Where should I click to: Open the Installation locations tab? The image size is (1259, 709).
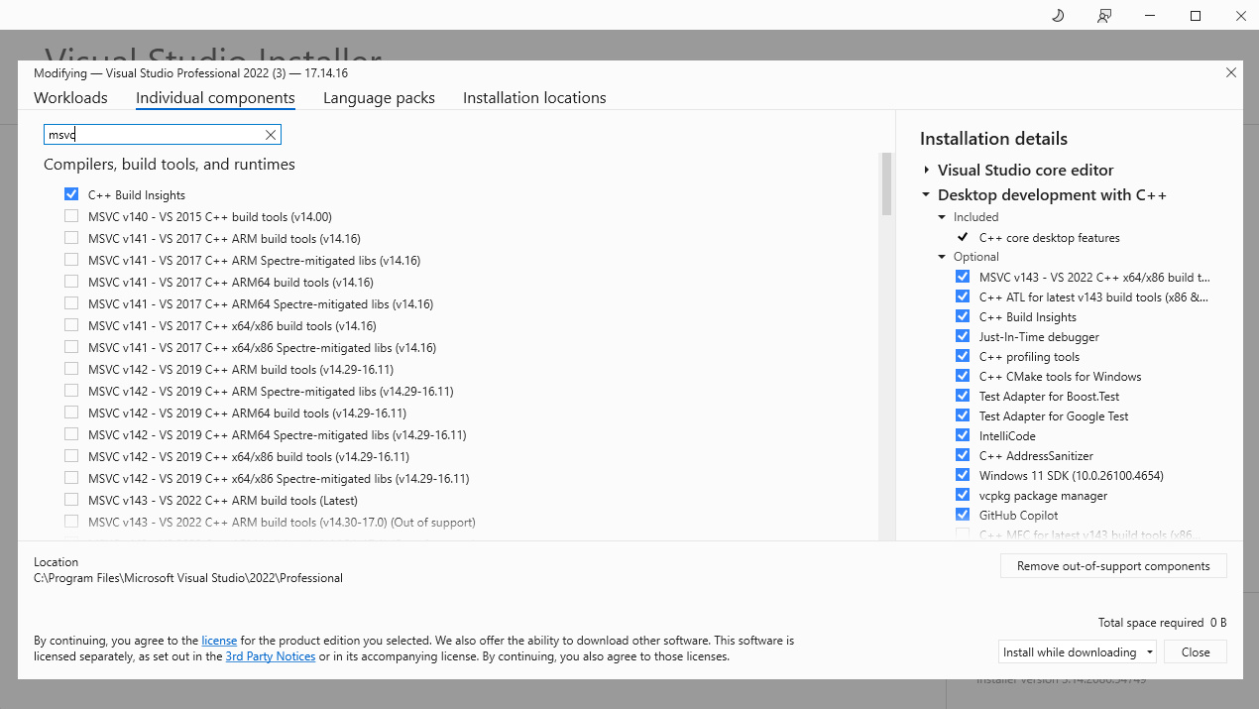click(x=534, y=98)
